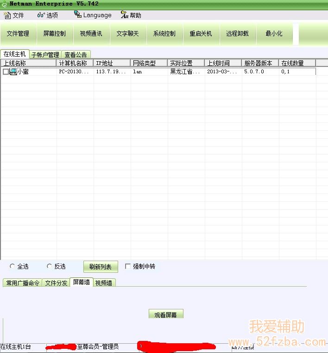Click the 系统控制 toolbar button
The image size is (328, 353).
164,34
